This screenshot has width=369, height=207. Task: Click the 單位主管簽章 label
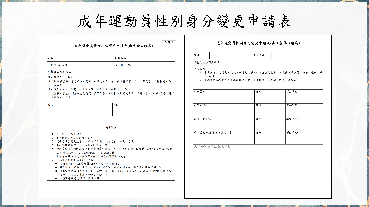click(x=202, y=119)
